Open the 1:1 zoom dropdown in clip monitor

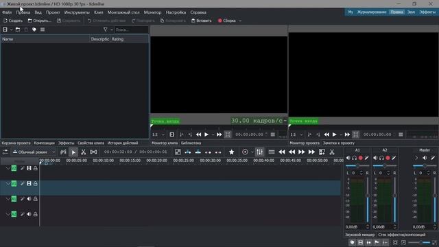(158, 134)
